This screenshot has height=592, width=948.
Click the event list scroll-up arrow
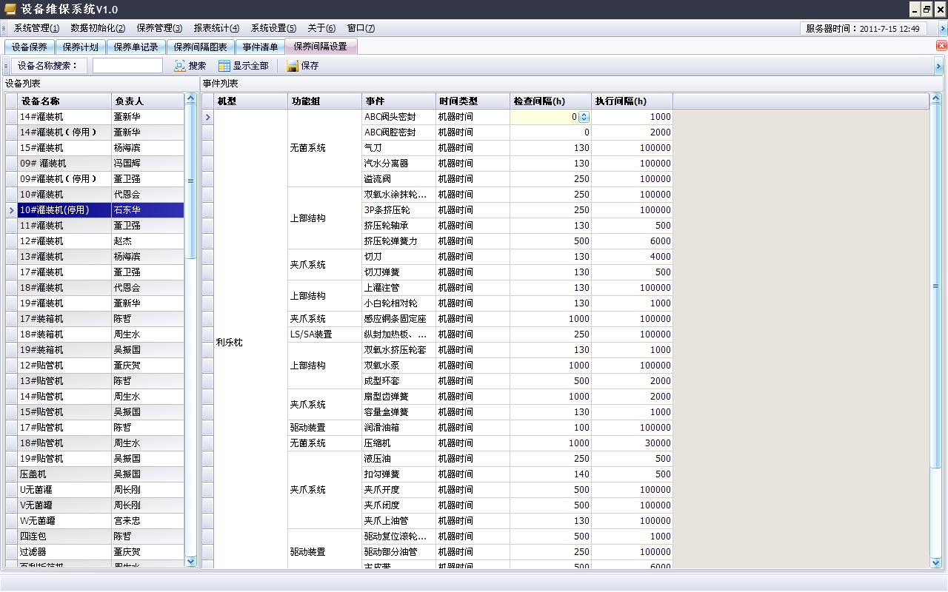pyautogui.click(x=935, y=99)
